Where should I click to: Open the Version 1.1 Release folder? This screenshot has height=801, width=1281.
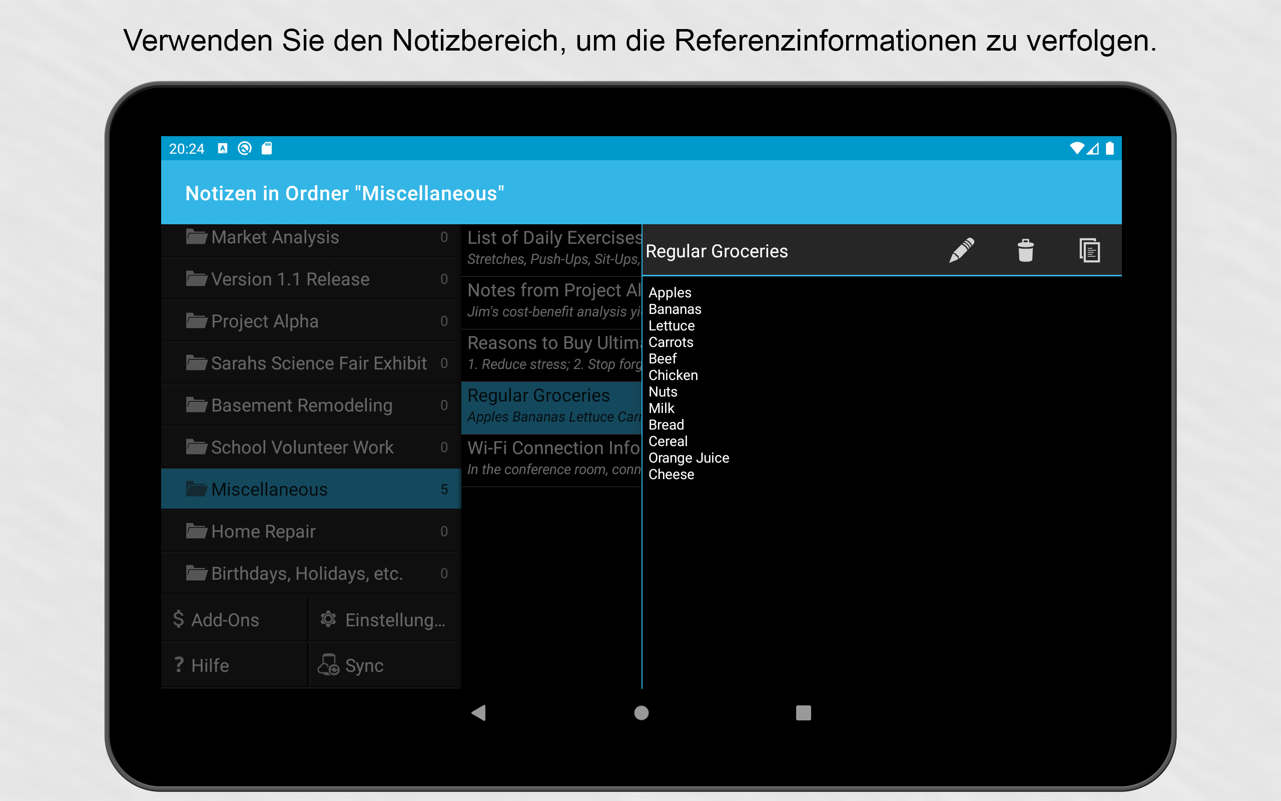point(311,279)
